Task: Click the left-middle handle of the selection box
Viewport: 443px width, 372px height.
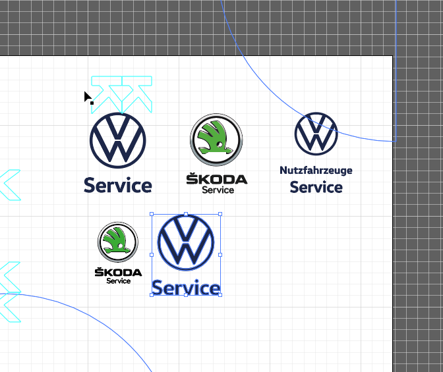Action: click(152, 255)
